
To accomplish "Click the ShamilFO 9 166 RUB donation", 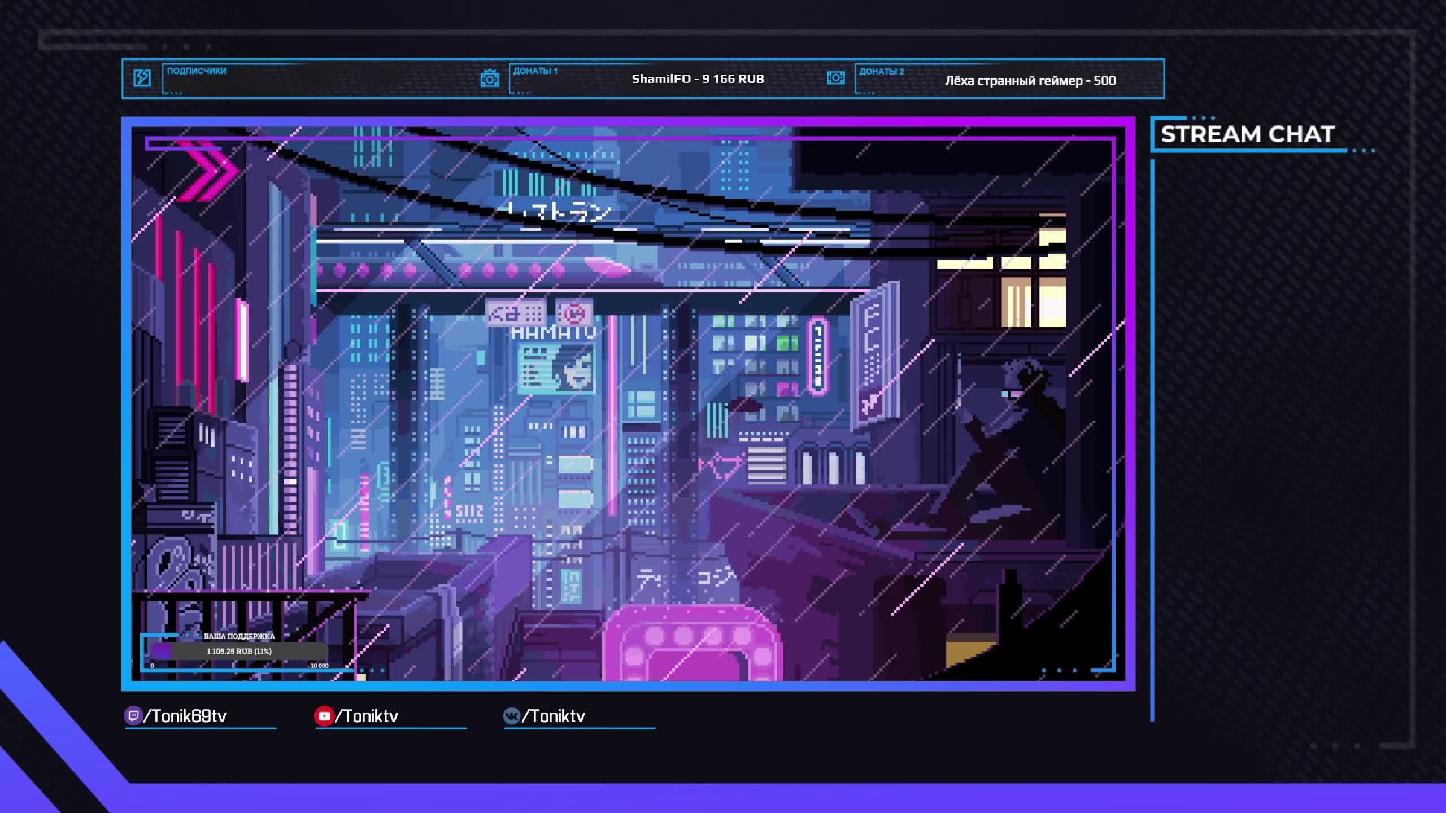I will tap(698, 79).
